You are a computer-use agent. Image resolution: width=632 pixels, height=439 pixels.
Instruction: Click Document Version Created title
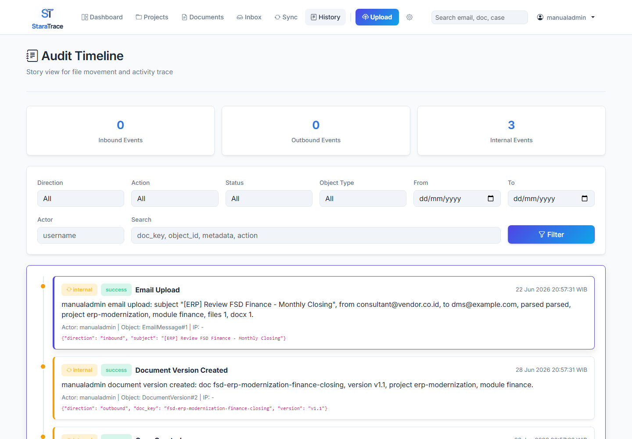point(181,370)
